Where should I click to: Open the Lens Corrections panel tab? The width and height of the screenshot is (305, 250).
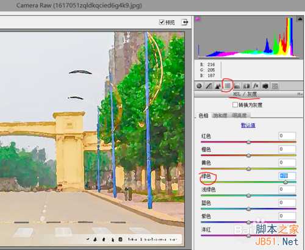coord(246,86)
